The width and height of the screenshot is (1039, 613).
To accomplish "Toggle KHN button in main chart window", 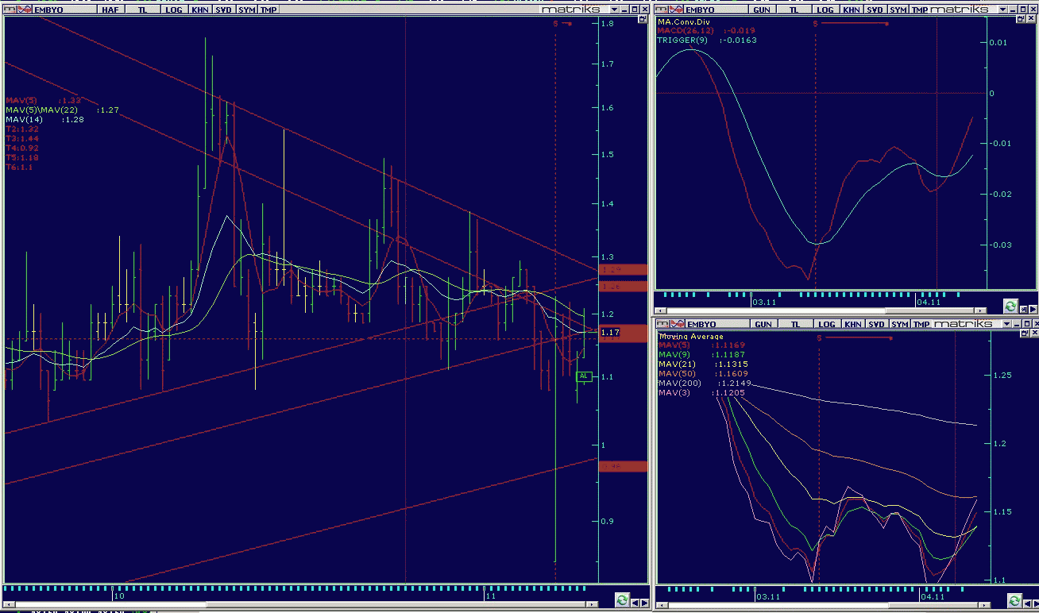I will click(x=200, y=10).
